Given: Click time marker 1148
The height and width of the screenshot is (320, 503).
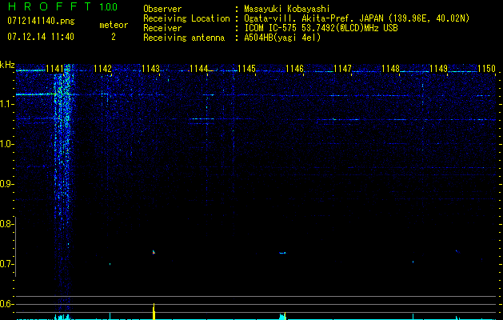Looking at the screenshot, I should [391, 69].
